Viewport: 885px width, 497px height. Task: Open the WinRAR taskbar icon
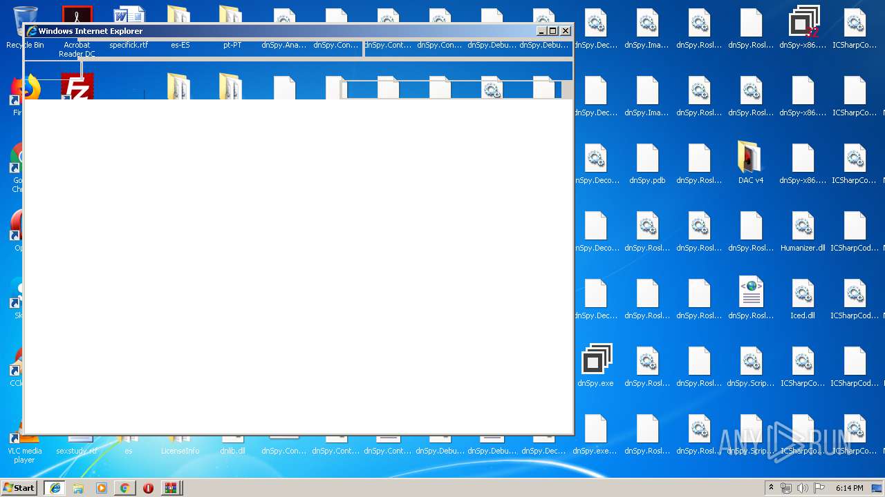171,488
